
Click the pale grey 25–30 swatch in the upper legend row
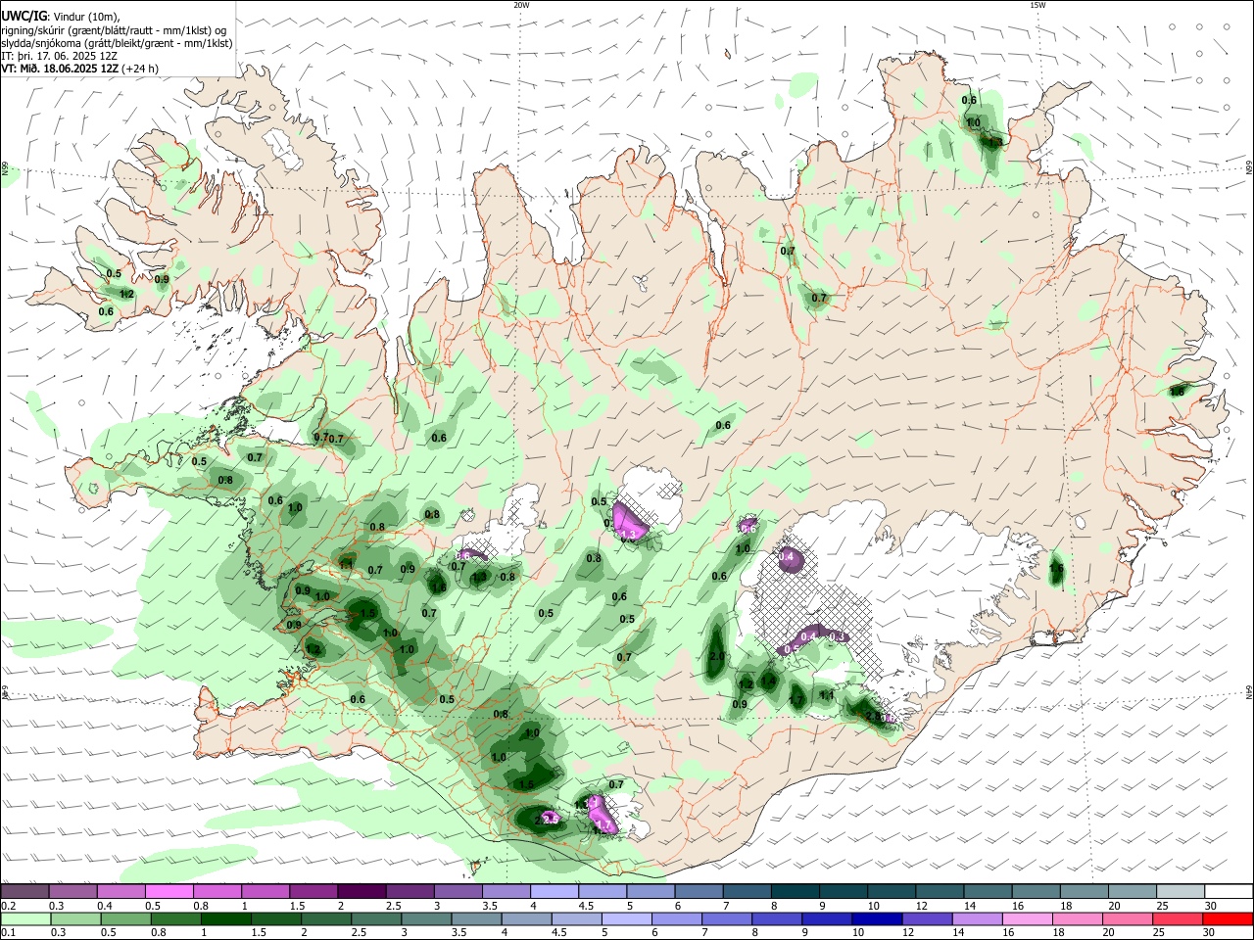(1181, 891)
